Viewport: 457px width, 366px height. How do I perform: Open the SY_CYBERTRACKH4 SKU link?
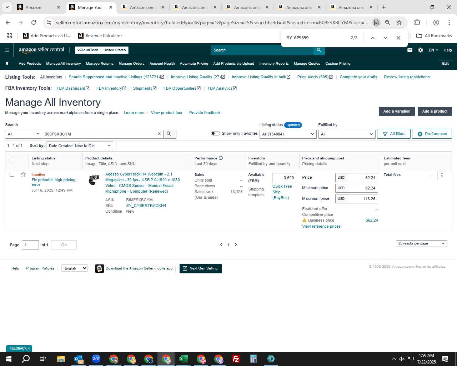click(x=146, y=206)
